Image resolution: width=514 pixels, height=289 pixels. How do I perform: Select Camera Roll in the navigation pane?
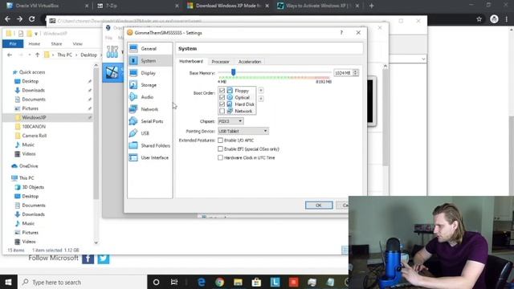(x=34, y=136)
